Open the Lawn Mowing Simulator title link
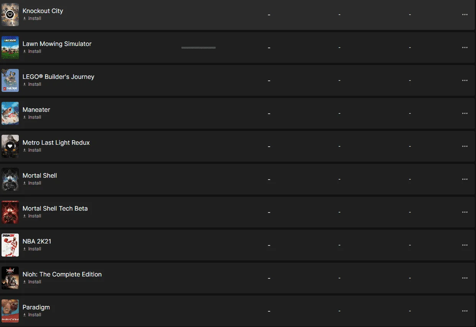Image resolution: width=476 pixels, height=327 pixels. [57, 44]
